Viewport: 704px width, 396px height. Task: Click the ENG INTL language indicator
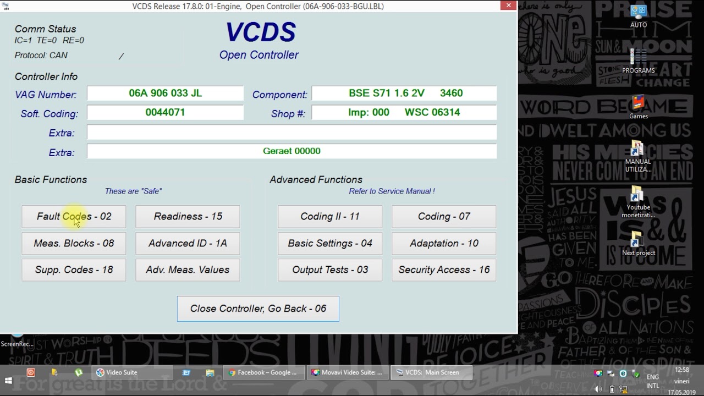coord(653,381)
